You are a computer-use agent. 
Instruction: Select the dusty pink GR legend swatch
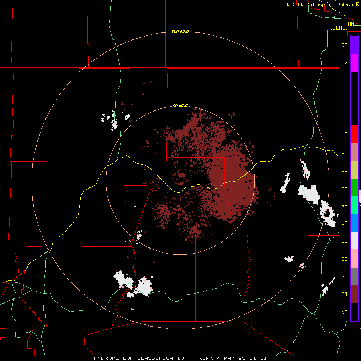[354, 152]
